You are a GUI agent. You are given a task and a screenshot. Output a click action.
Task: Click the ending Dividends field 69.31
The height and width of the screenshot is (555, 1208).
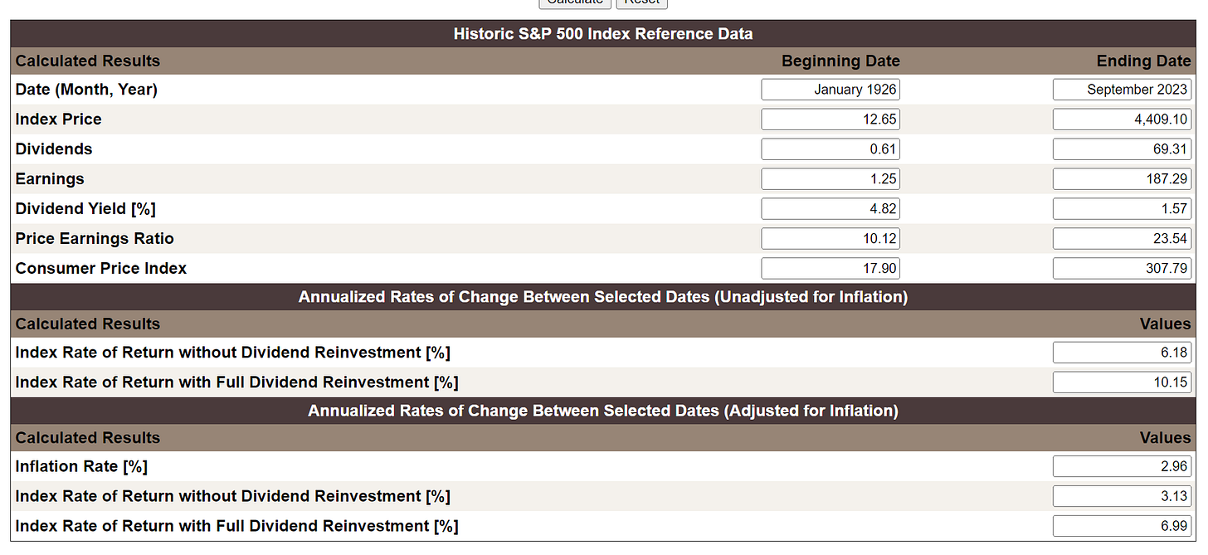(1123, 149)
